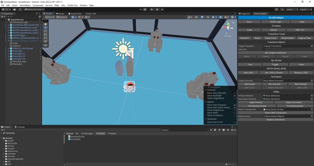Viewport: 314px width, 166px height.
Task: Open Search Component object picker
Action: pos(312,110)
